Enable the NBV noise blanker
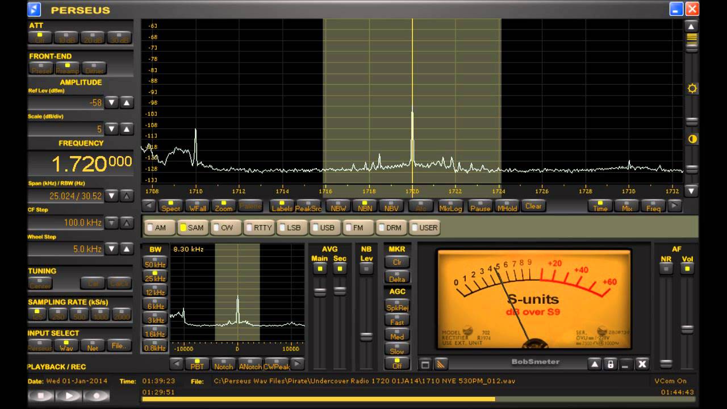Viewport: 727px width, 409px height. point(391,206)
